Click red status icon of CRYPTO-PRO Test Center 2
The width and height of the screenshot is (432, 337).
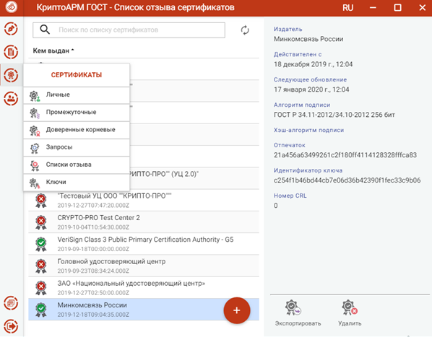[x=41, y=222]
